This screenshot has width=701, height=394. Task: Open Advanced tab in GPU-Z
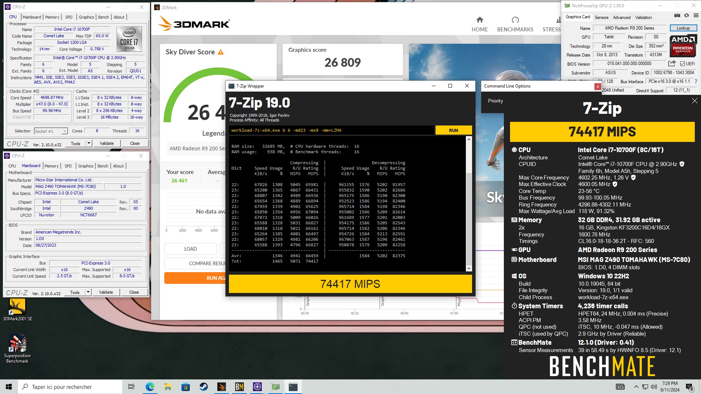[622, 18]
